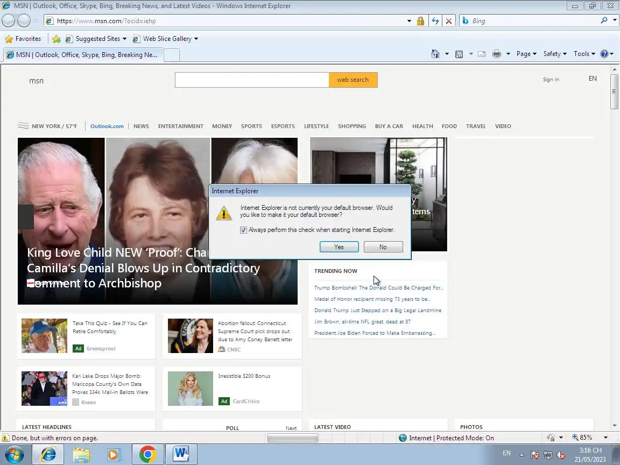The height and width of the screenshot is (465, 620).
Task: Expand recent pages dropdown next to Forward
Action: 36,21
